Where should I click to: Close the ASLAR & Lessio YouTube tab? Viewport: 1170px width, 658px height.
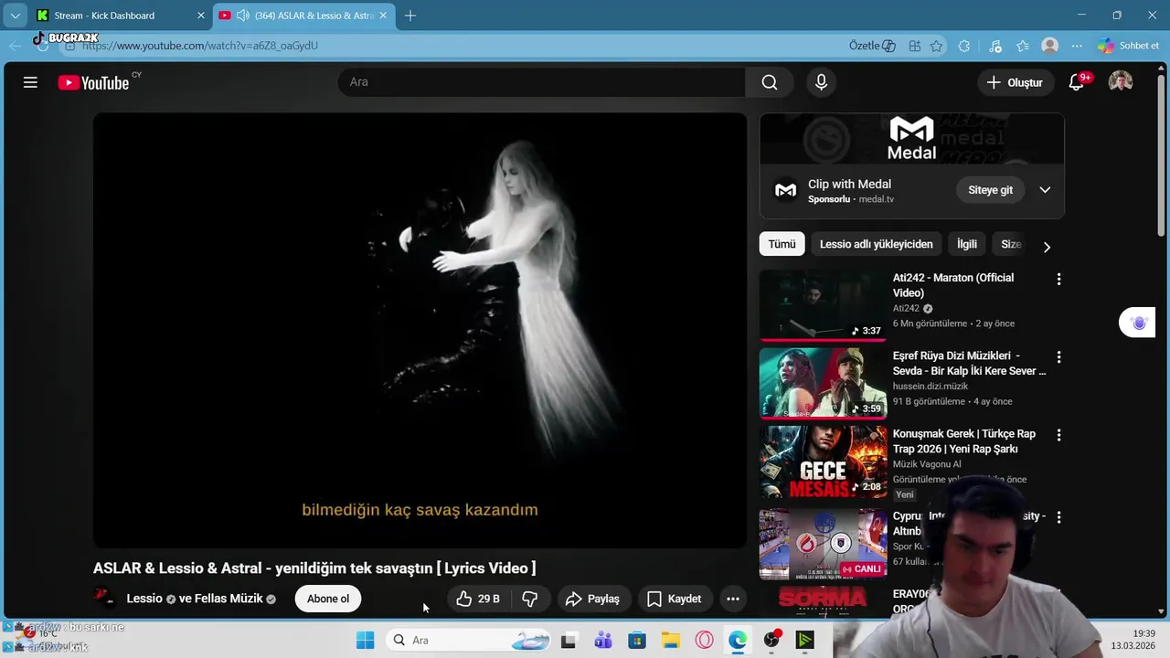(x=383, y=16)
